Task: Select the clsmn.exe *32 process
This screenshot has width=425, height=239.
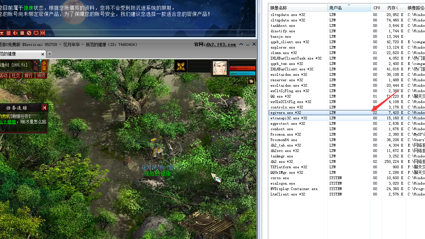Action: tap(347, 53)
